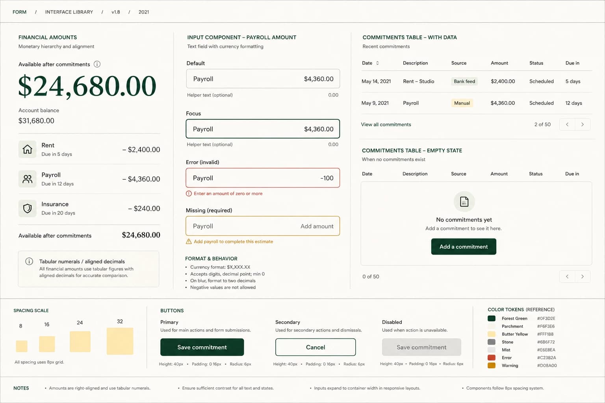Click the $2,400.00 table amount cell
Image resolution: width=605 pixels, height=403 pixels.
(503, 81)
